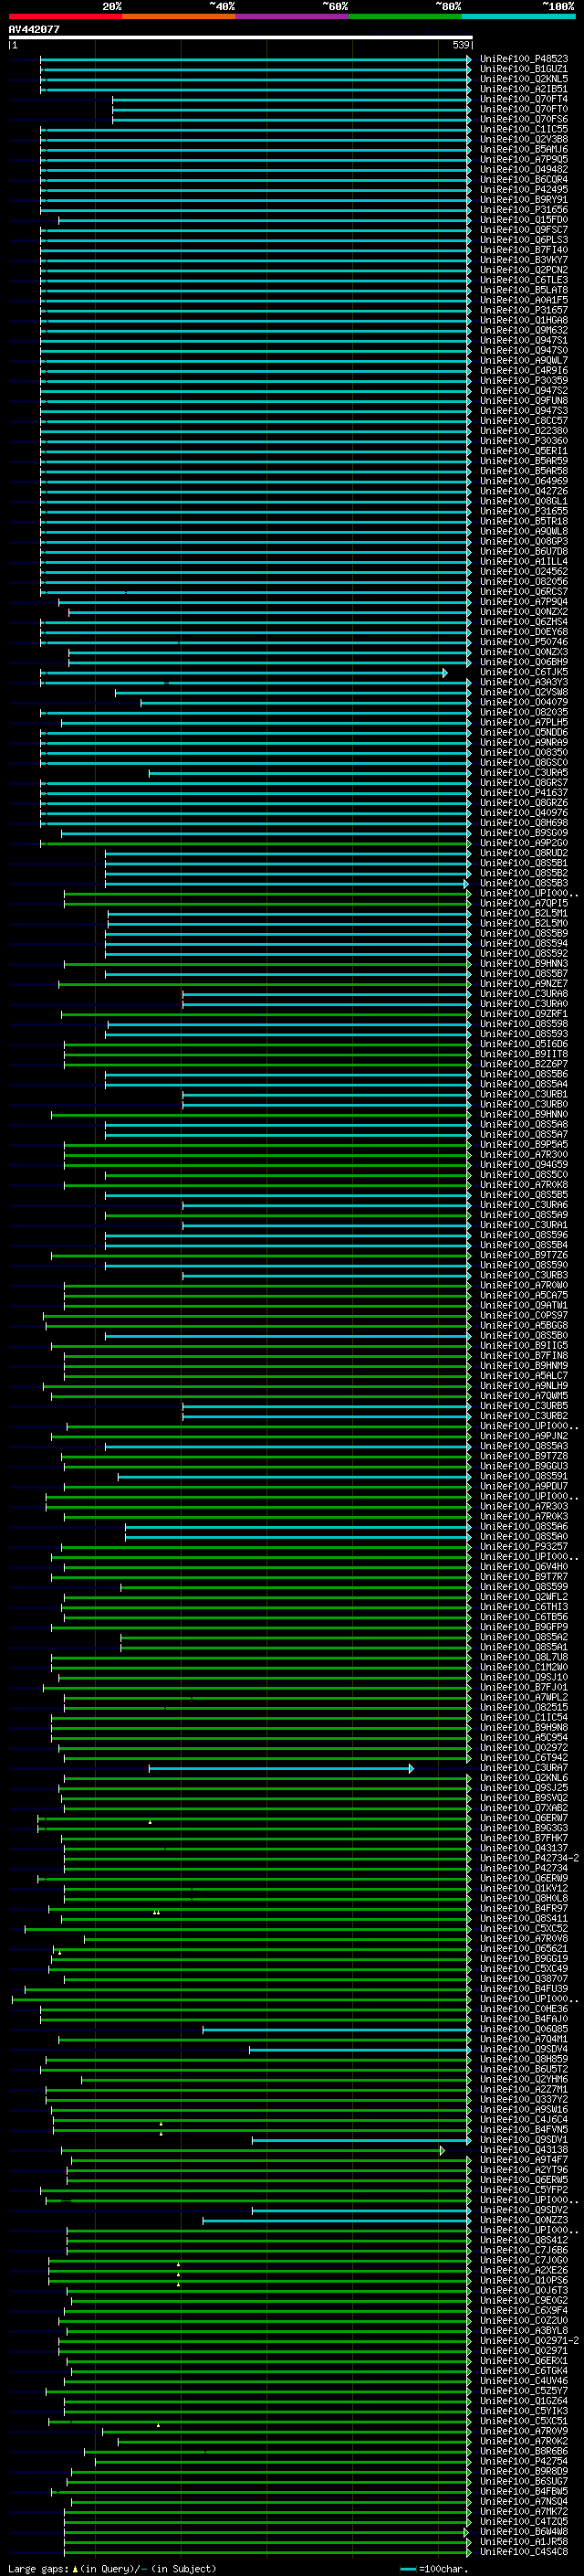This screenshot has height=2576, width=584.
Task: Click the UniRef100_Q8S5A9 label
Action: click(524, 1215)
